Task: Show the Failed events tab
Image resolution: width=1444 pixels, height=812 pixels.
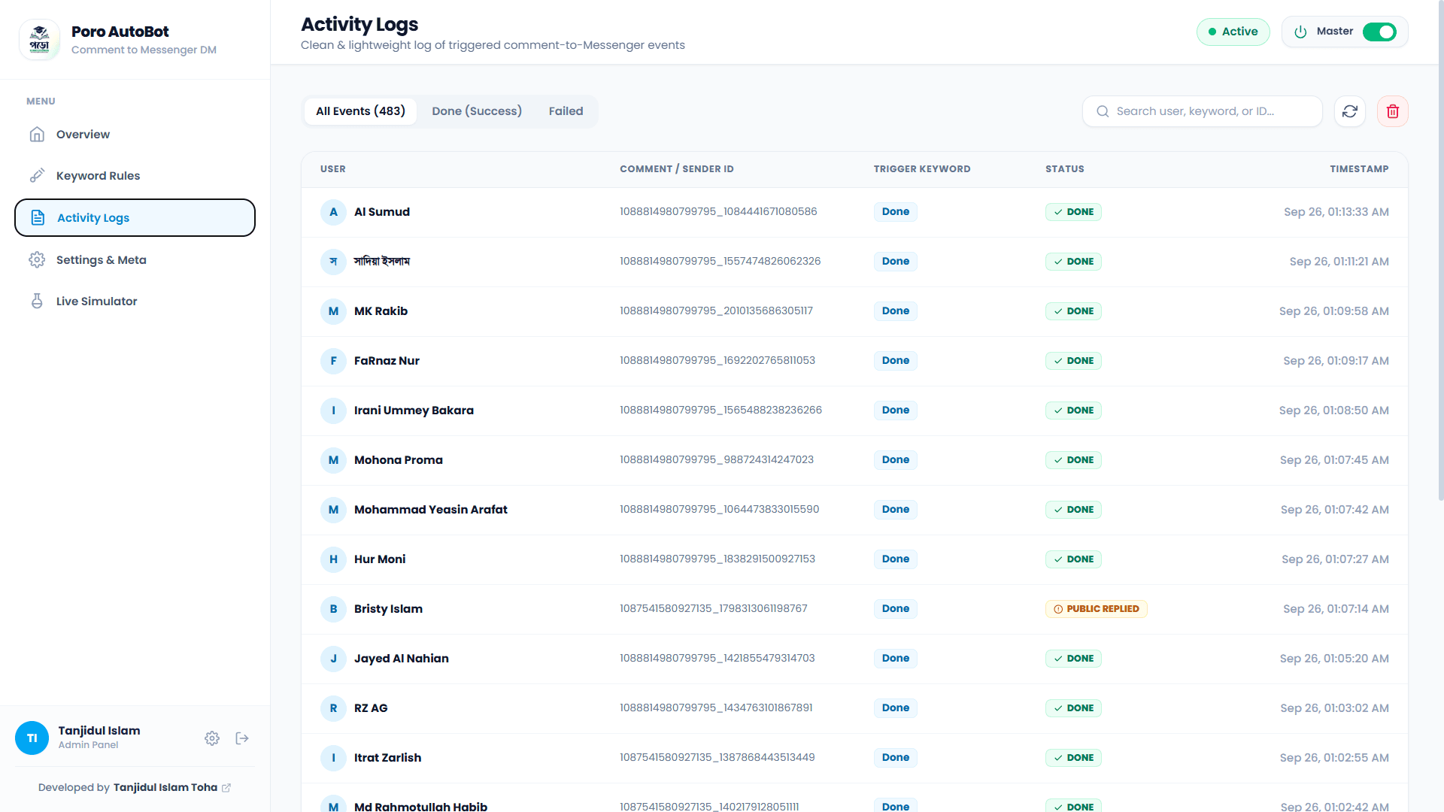Action: 566,111
